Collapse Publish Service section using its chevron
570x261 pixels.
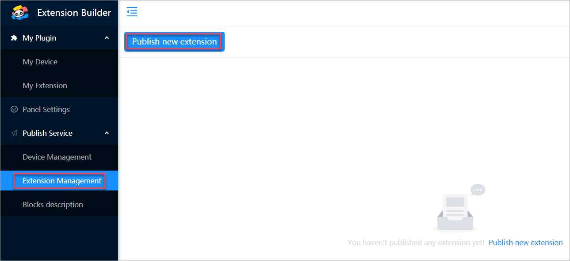(107, 133)
